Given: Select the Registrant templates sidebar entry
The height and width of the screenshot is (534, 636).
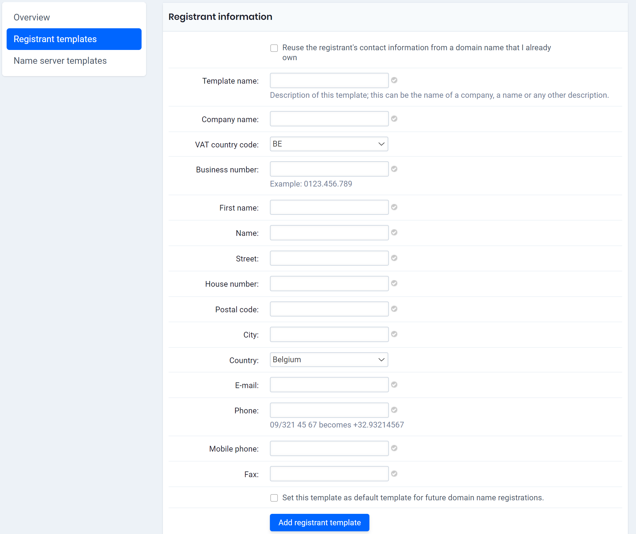Looking at the screenshot, I should 55,39.
